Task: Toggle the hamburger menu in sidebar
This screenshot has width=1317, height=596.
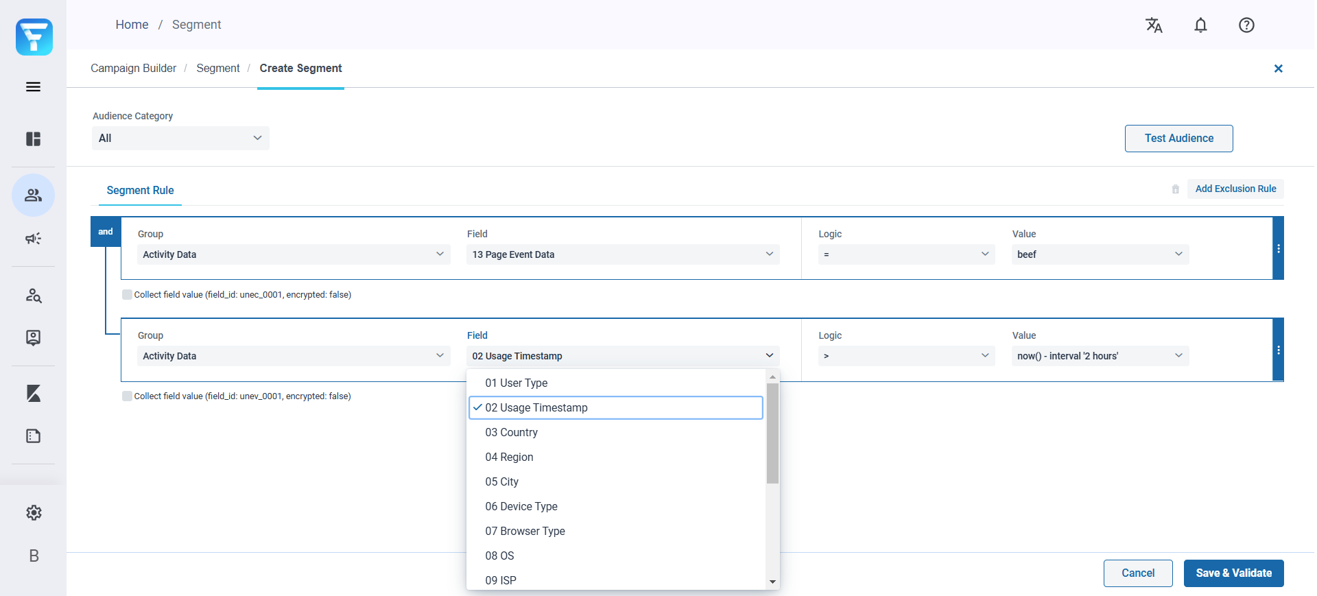Action: click(33, 87)
